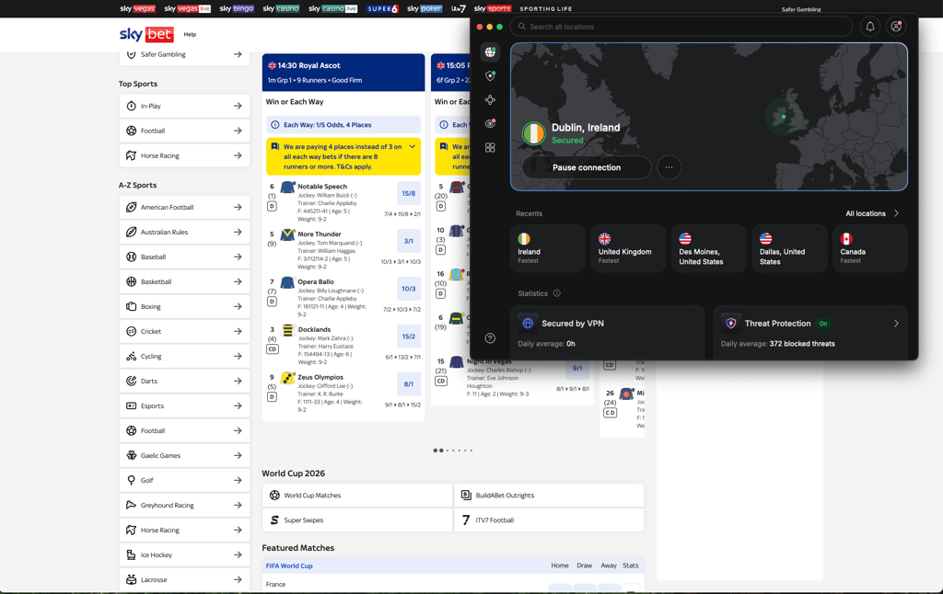Switch to Super 6 site tab

(382, 8)
